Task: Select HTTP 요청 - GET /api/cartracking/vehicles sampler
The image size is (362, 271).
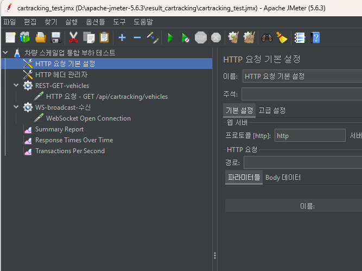Action: pos(107,97)
